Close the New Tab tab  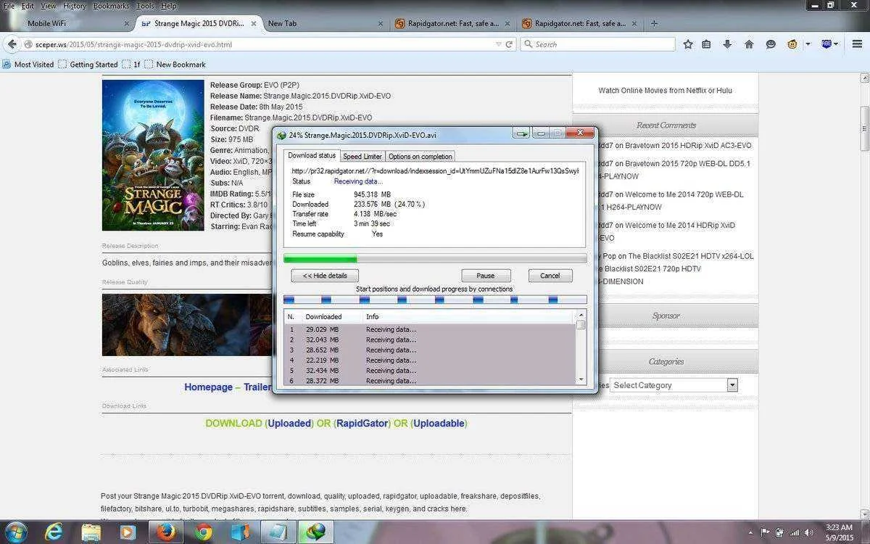tap(381, 23)
